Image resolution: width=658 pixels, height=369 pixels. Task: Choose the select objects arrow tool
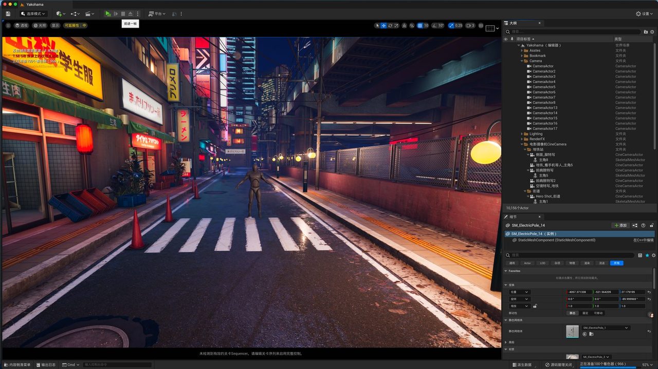click(377, 25)
